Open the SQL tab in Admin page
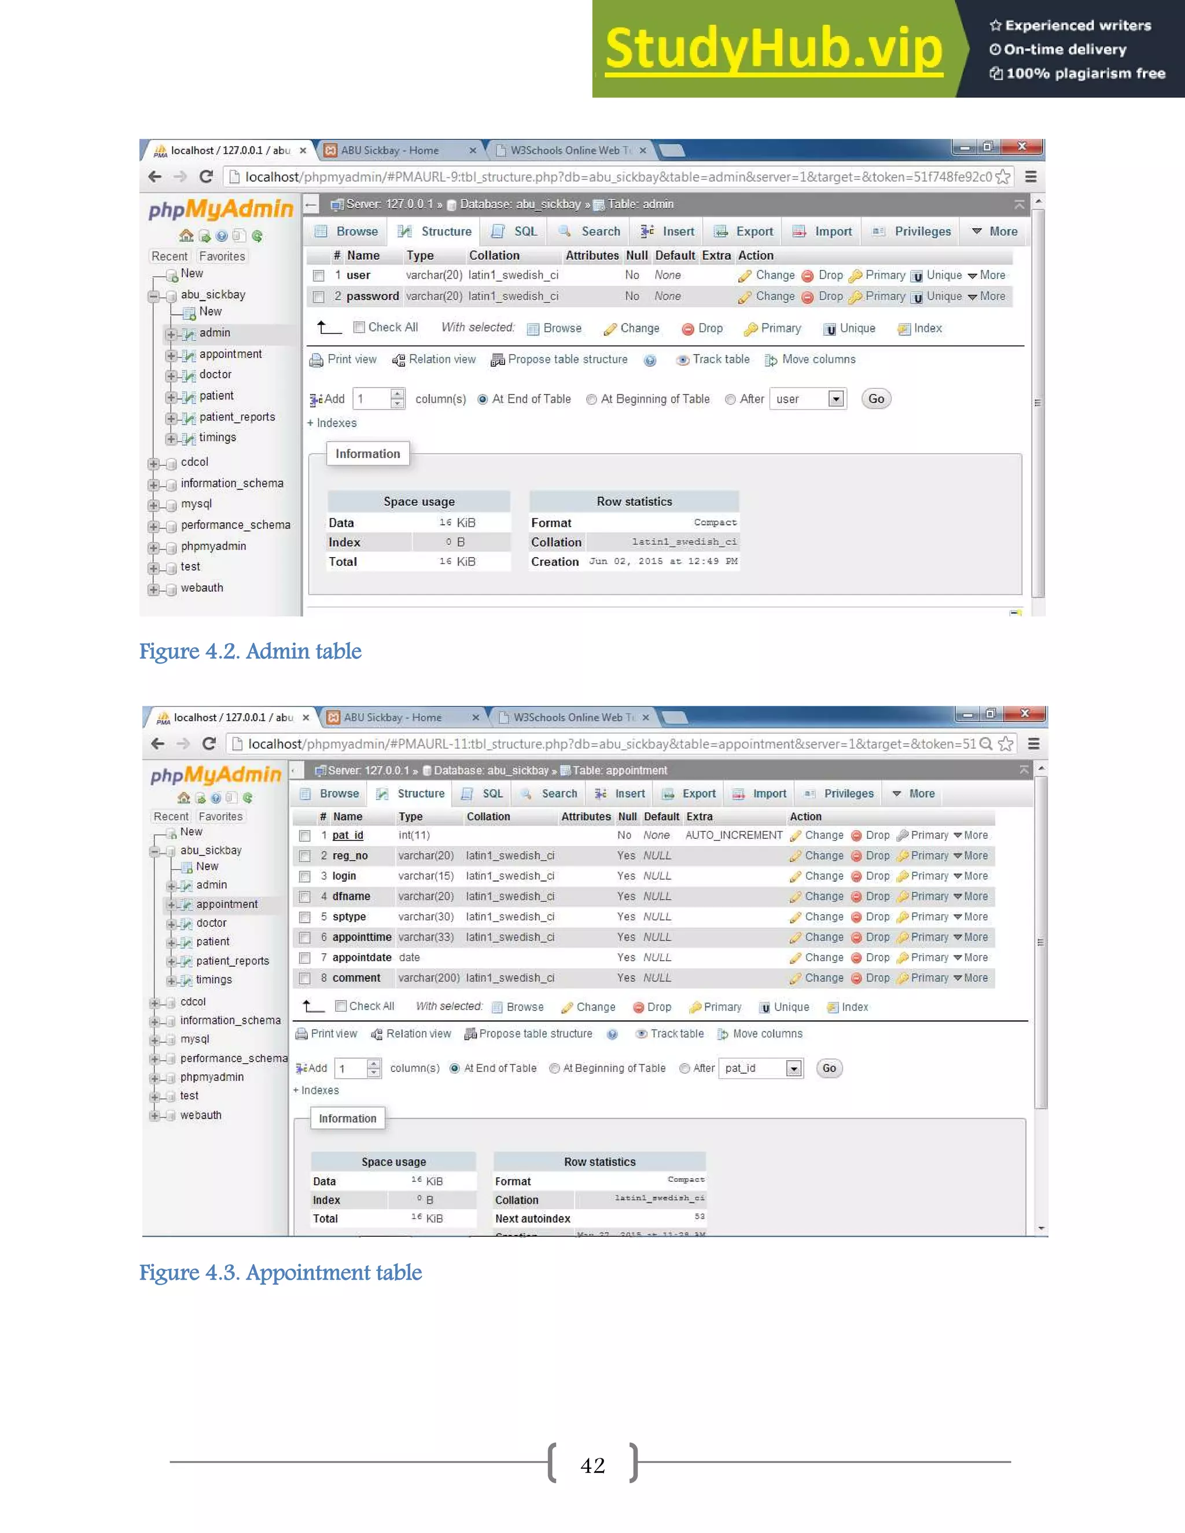The width and height of the screenshot is (1185, 1533). pyautogui.click(x=514, y=231)
